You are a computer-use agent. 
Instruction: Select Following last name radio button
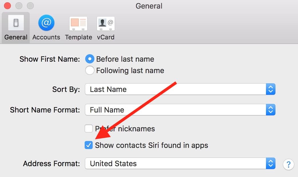90,71
